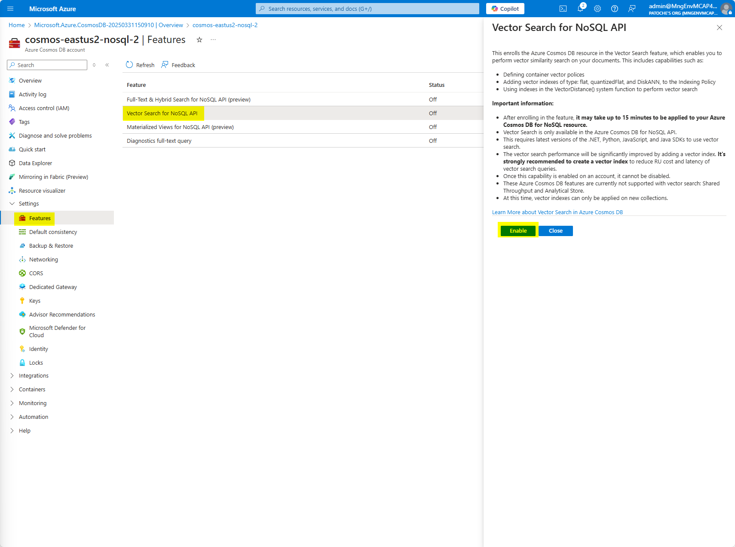
Task: Click the Refresh icon above the feature list
Action: pyautogui.click(x=130, y=65)
